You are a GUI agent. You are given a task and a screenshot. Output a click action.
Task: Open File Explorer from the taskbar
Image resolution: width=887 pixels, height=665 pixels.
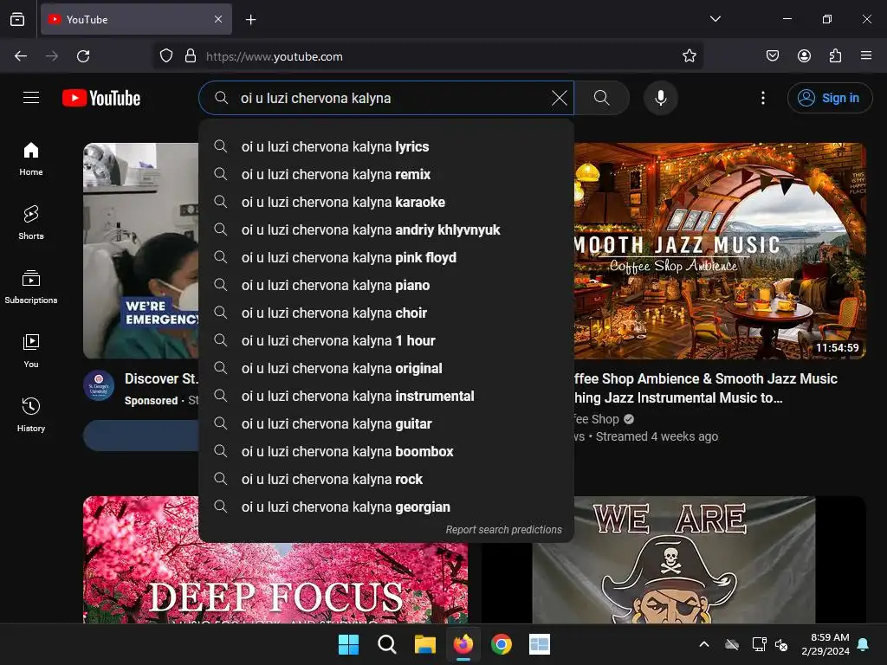(424, 644)
